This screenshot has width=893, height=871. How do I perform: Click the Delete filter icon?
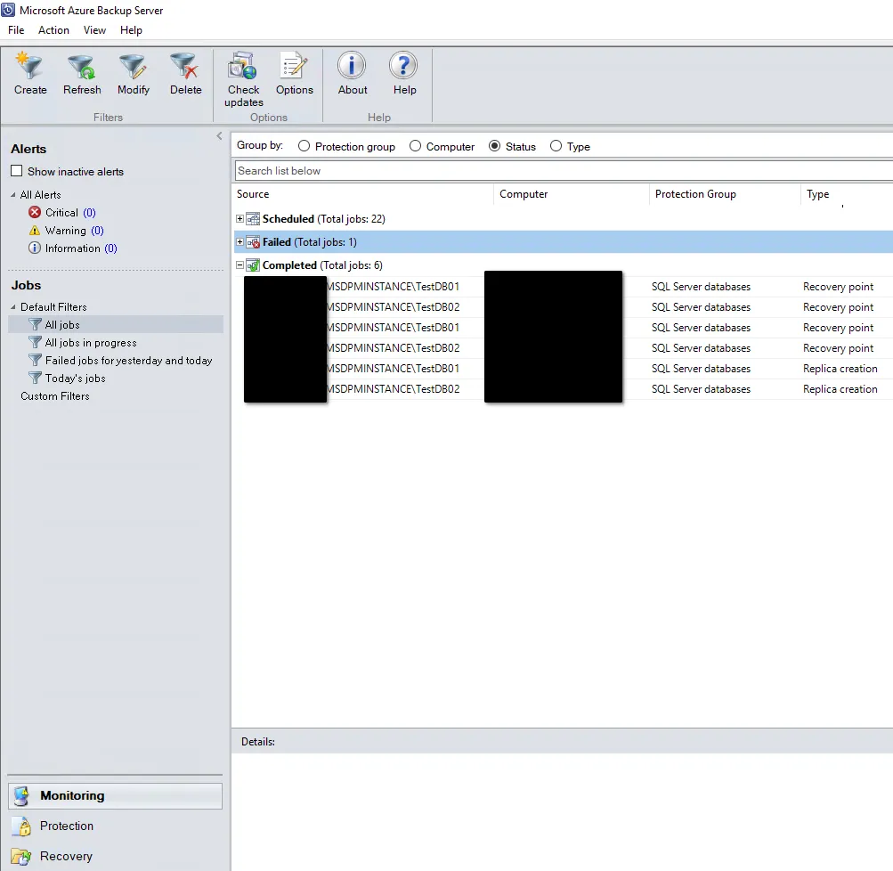[x=184, y=66]
